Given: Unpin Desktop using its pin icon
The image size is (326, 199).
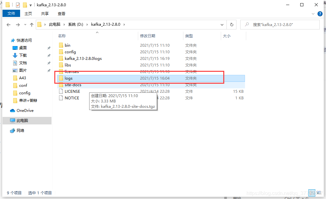Looking at the screenshot, I should tap(49, 48).
